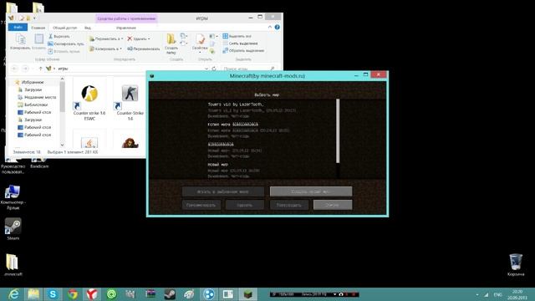Show hidden tray icons arrow in taskbar

(x=477, y=294)
